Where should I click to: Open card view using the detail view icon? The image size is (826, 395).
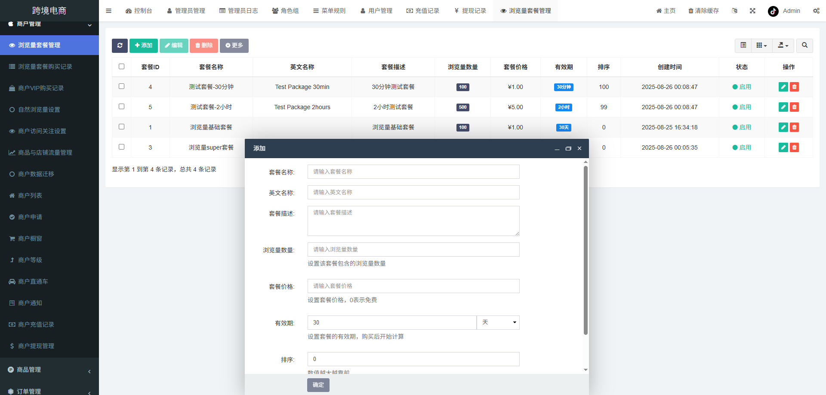[x=743, y=45]
